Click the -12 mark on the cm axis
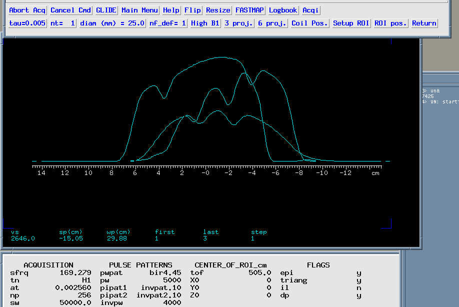459x307 pixels. point(345,173)
